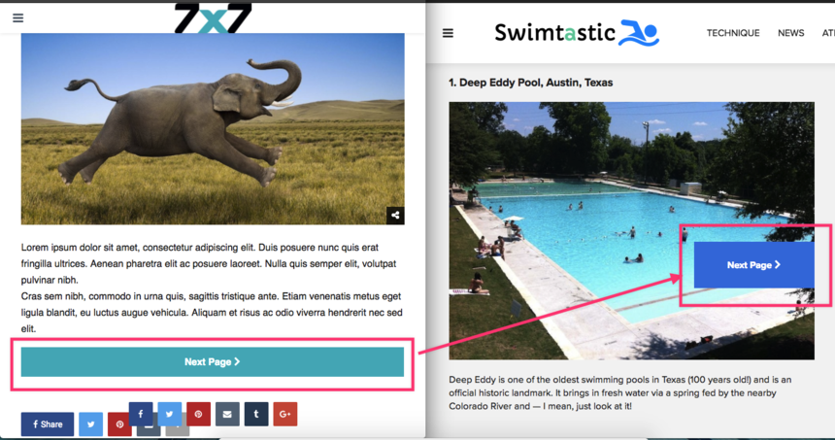Open the NEWS menu item
835x440 pixels.
click(x=790, y=33)
